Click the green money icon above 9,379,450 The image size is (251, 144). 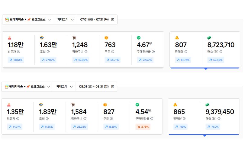pos(208,105)
